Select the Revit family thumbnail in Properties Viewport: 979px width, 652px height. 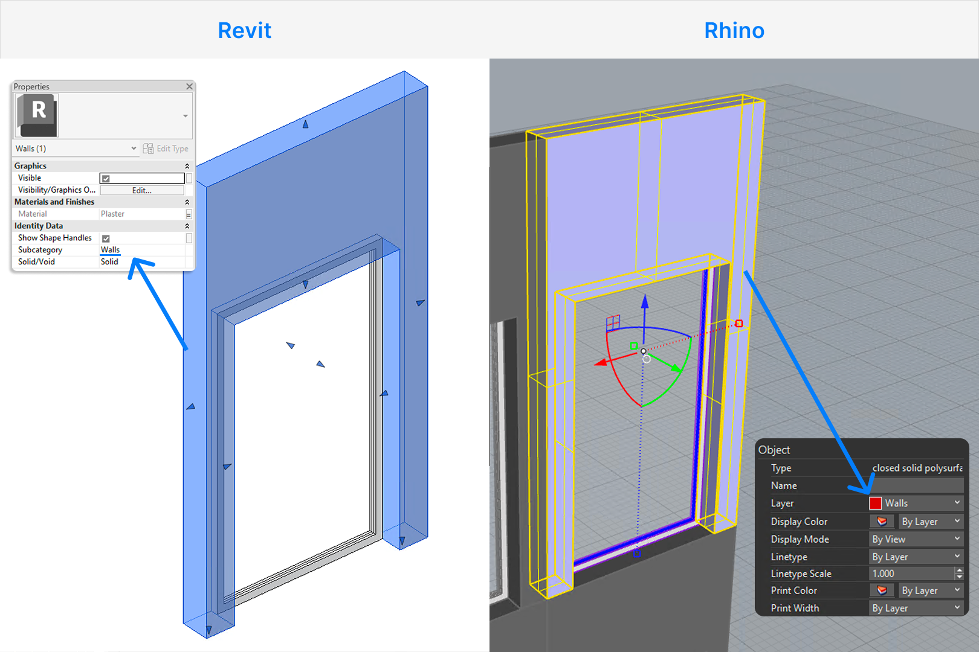click(x=37, y=114)
